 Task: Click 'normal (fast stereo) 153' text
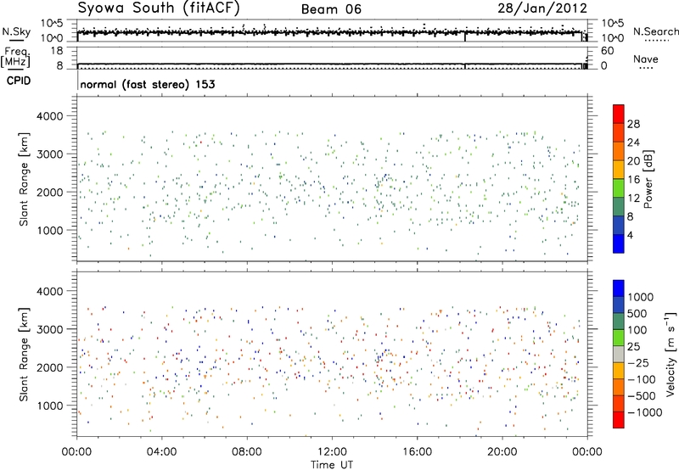tap(148, 84)
